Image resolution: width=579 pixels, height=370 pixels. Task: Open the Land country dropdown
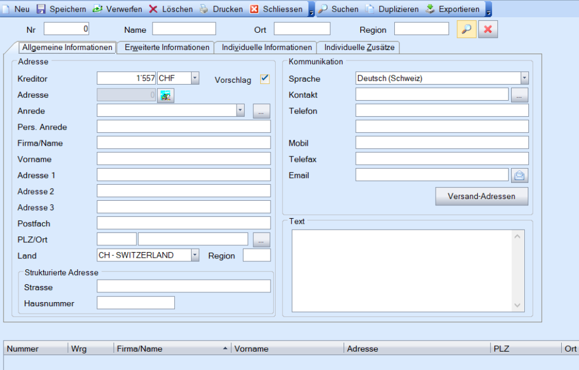195,255
